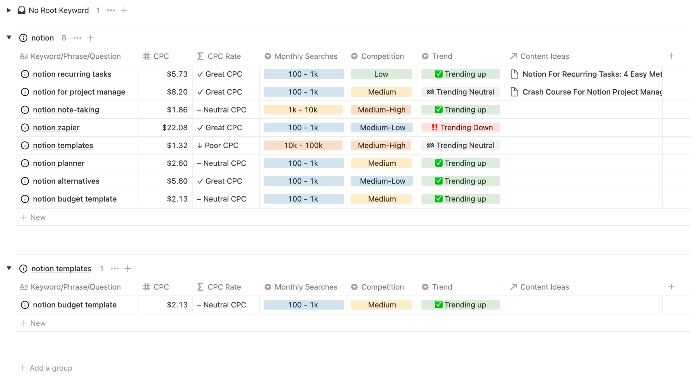Open CPC column header in notion group
The width and height of the screenshot is (699, 382).
pos(156,56)
